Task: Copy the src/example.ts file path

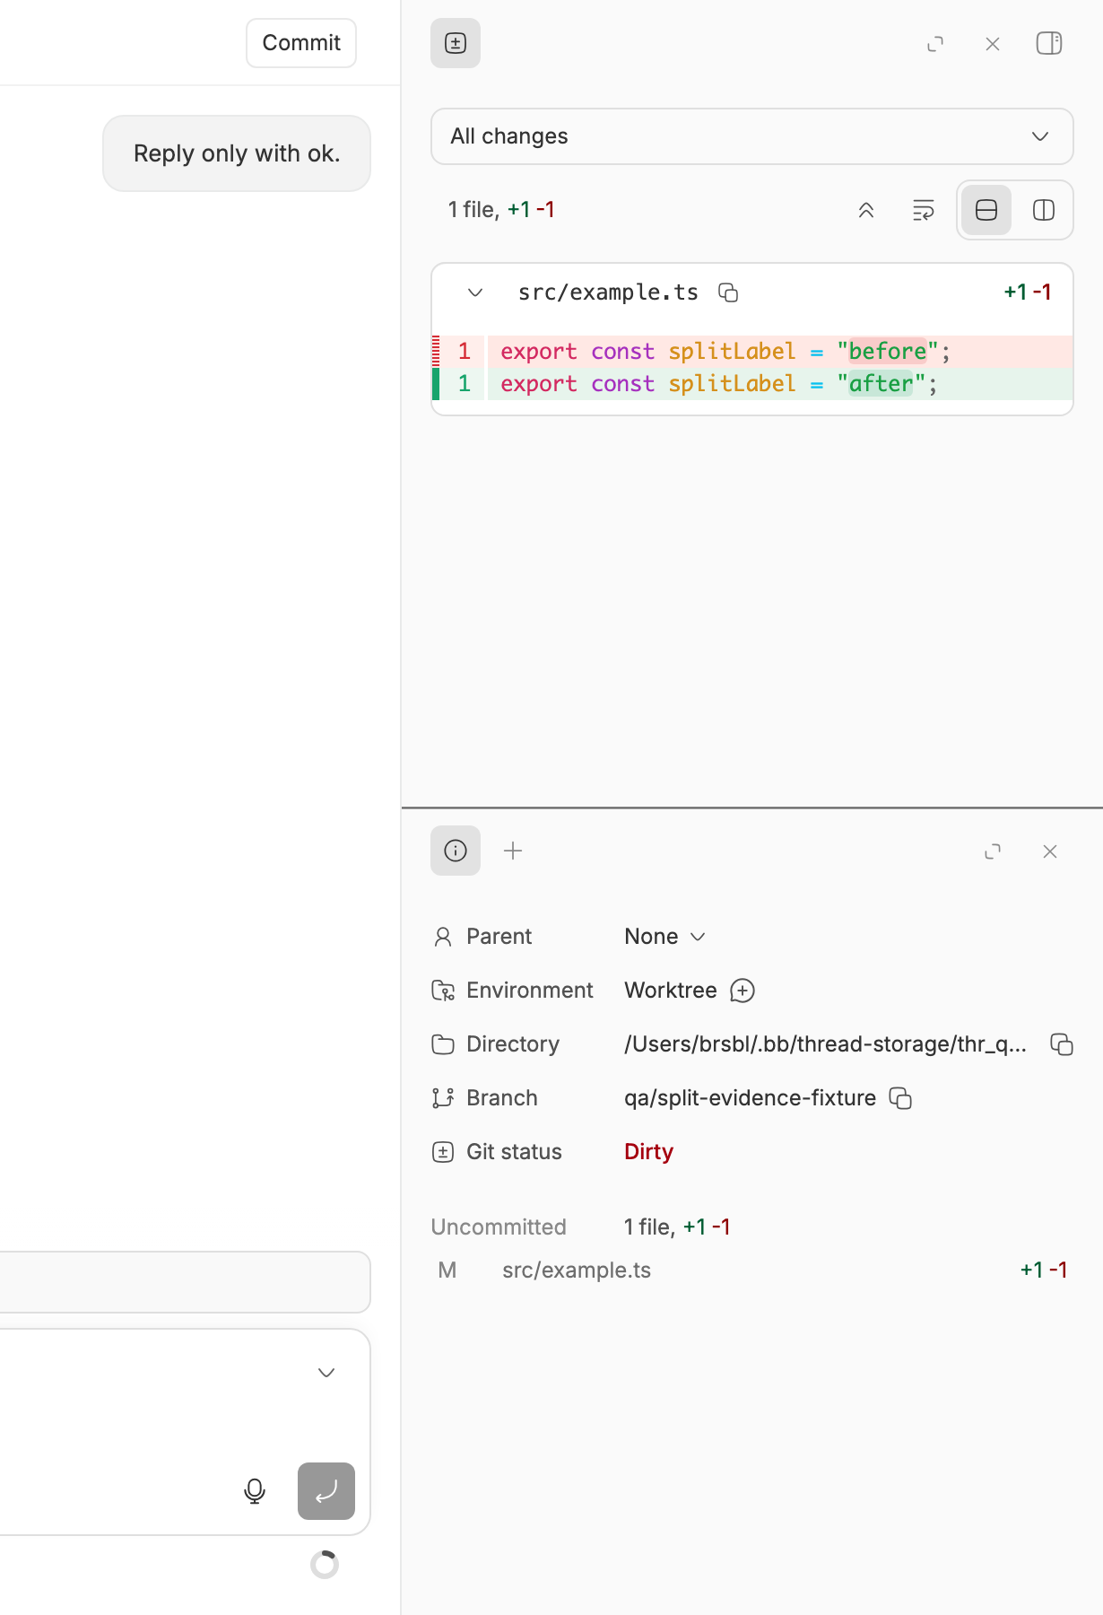Action: click(728, 292)
